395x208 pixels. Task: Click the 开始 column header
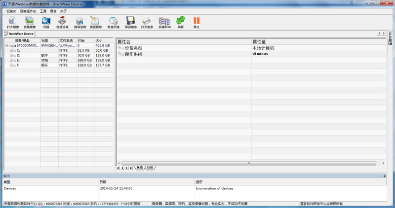(x=86, y=40)
